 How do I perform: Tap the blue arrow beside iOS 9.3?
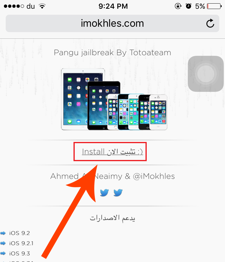pyautogui.click(x=3, y=253)
